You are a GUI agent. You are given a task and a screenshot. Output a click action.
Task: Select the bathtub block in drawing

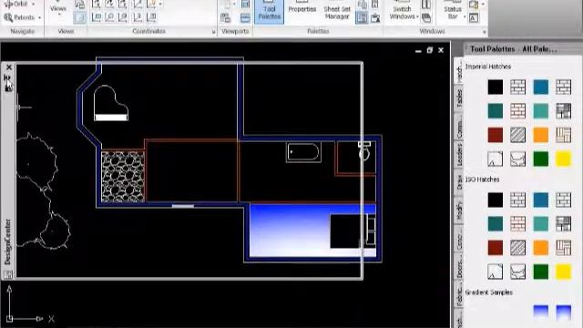pyautogui.click(x=303, y=152)
